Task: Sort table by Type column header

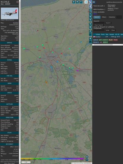Action: click(107, 34)
